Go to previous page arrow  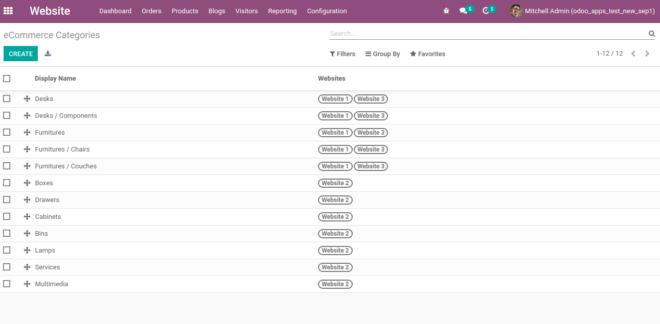pos(633,54)
